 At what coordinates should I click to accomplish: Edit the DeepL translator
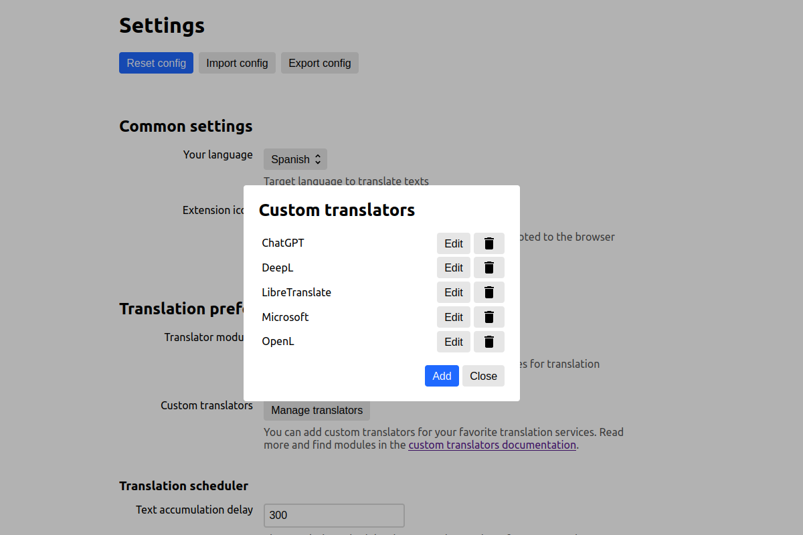454,267
